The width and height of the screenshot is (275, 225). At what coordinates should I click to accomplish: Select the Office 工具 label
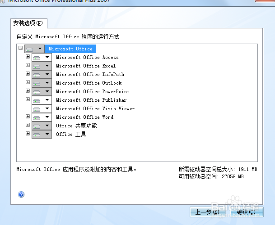(x=71, y=135)
